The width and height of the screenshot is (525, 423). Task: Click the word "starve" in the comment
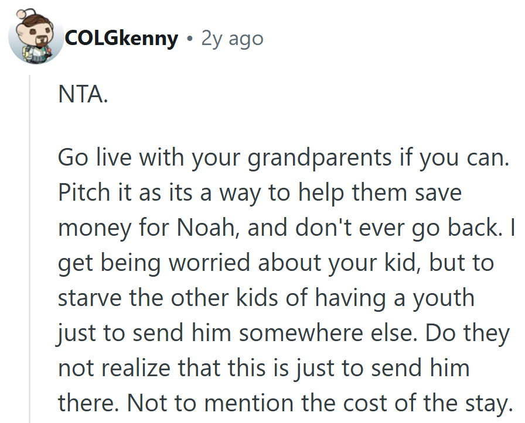[93, 298]
